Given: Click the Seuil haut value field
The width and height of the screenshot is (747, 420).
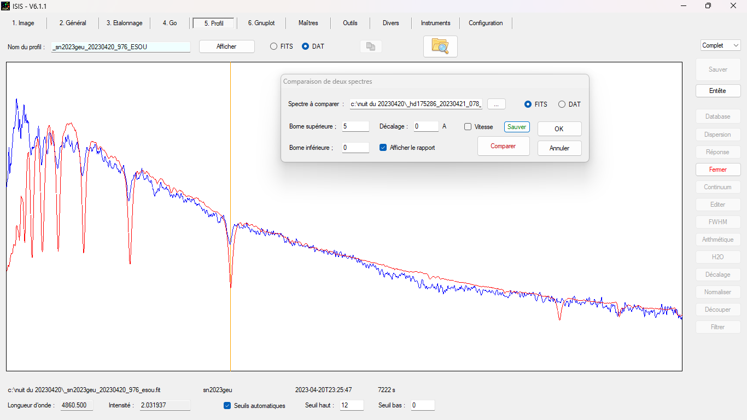Looking at the screenshot, I should (351, 405).
